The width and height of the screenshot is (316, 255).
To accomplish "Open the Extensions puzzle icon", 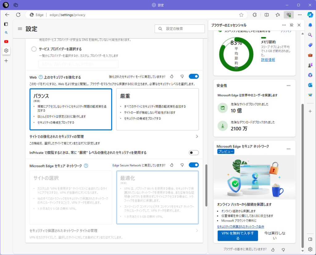I will pos(255,15).
